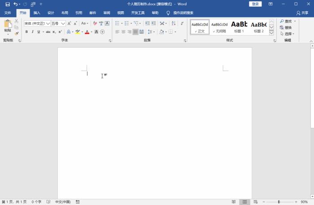Apply bulleted list formatting

(117, 23)
